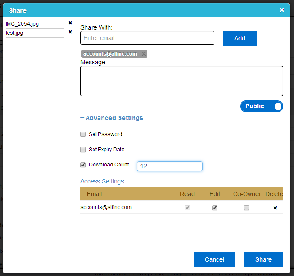Collapse the Advanced Settings section
294x276 pixels.
click(112, 118)
